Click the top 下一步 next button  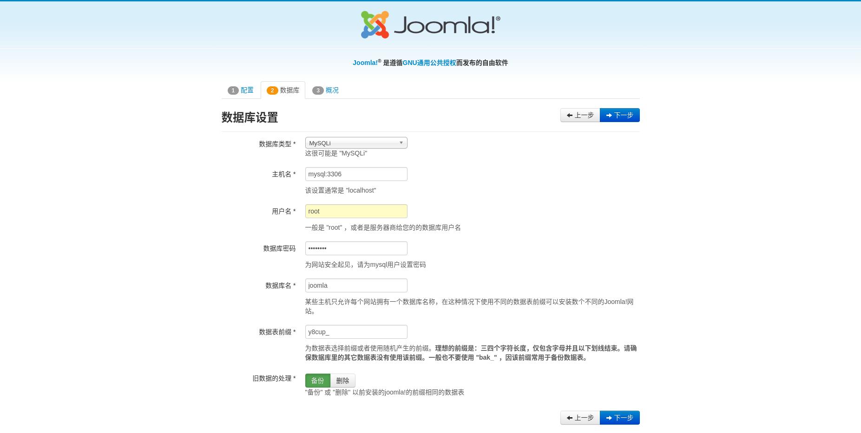619,115
